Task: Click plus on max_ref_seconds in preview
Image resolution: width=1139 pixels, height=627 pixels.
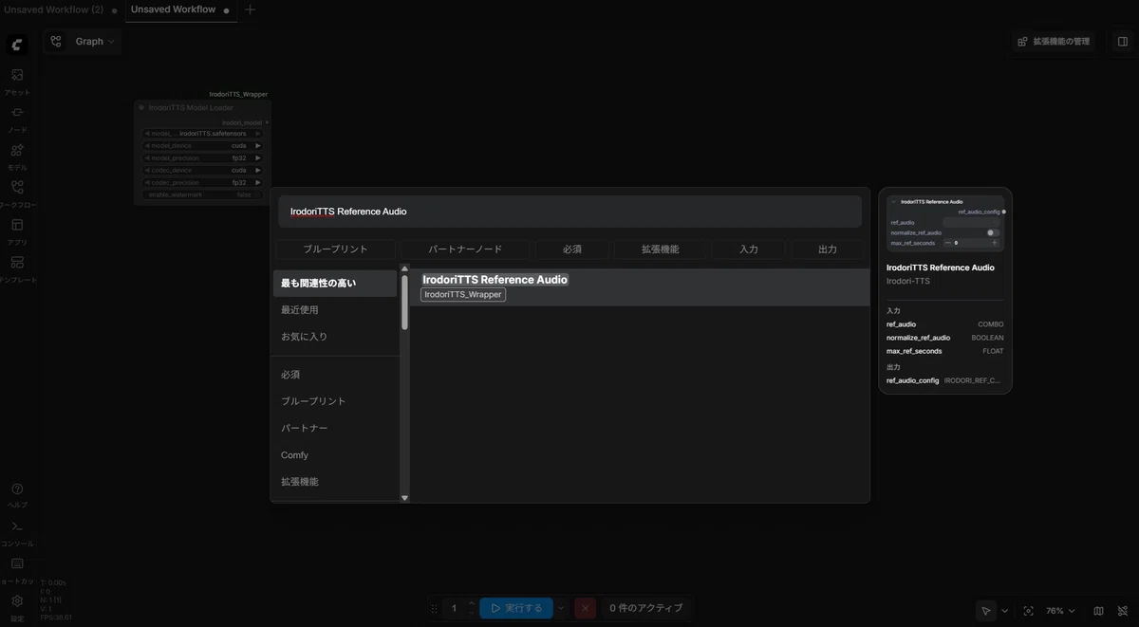Action: (995, 243)
